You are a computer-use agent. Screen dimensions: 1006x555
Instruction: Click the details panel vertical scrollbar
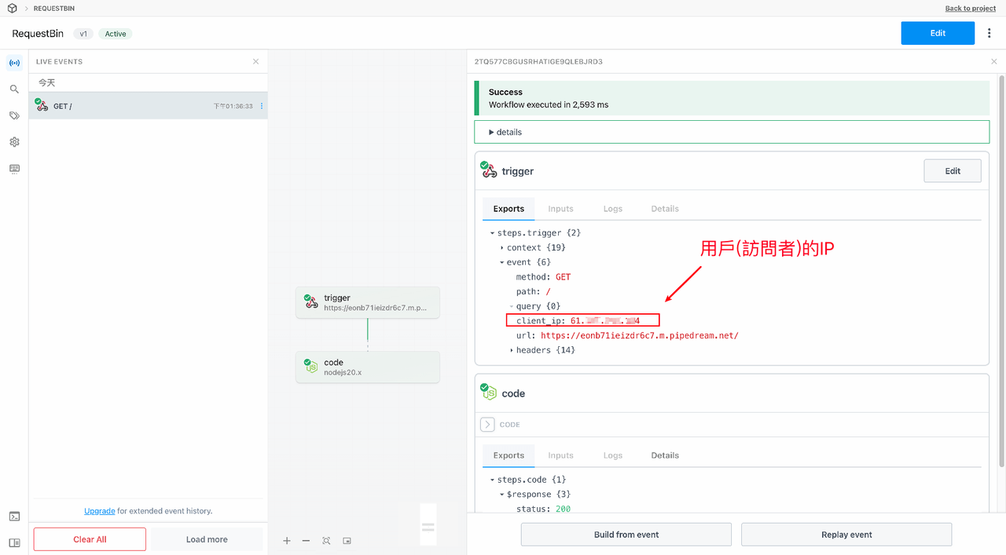point(1001,272)
